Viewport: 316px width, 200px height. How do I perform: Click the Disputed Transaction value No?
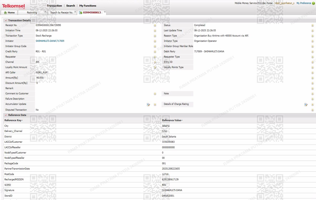37,110
